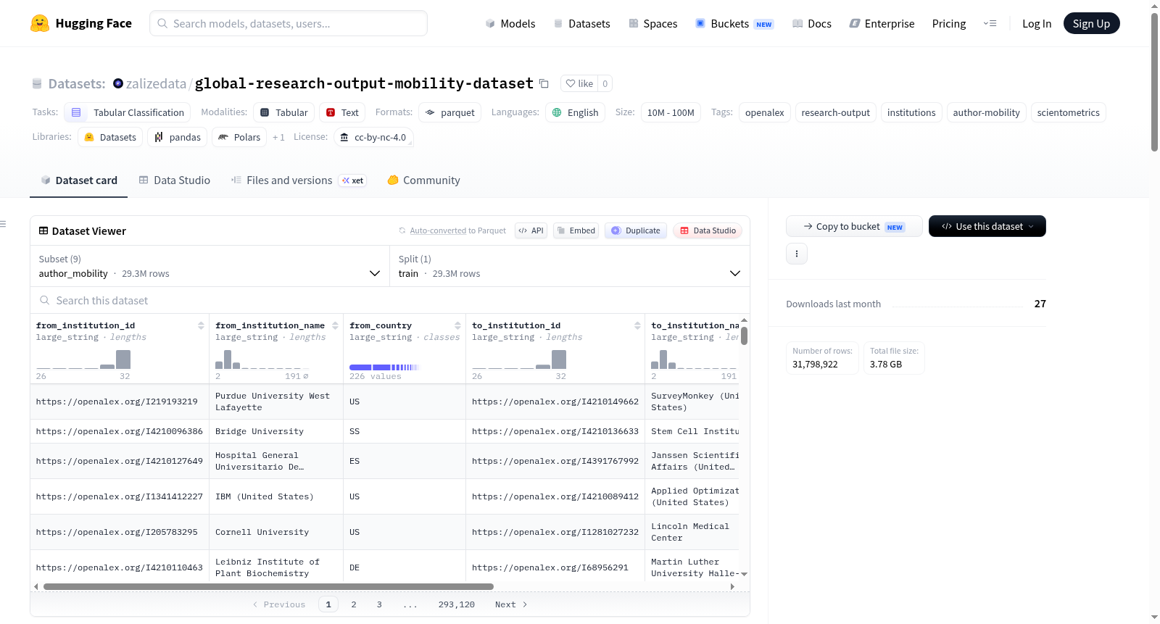The height and width of the screenshot is (624, 1160).
Task: Click the Sign Up button
Action: 1091,23
